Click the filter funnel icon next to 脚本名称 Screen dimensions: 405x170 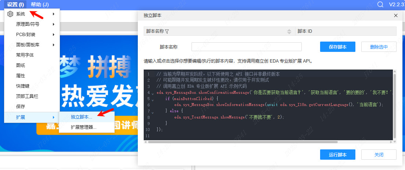point(167,32)
